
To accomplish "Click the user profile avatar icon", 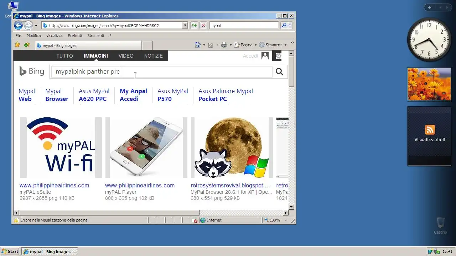I will pyautogui.click(x=265, y=56).
